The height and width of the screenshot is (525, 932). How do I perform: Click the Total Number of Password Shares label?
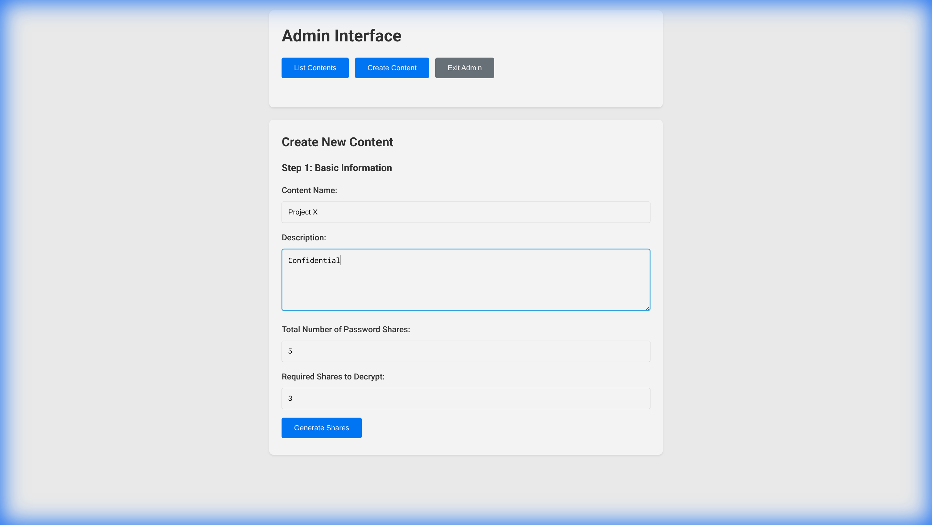point(346,329)
